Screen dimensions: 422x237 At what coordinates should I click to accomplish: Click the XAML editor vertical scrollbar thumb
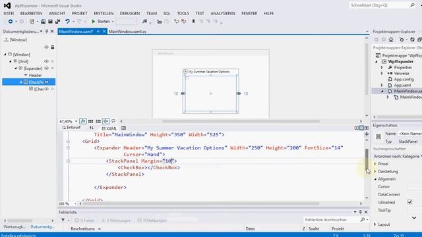click(x=367, y=159)
